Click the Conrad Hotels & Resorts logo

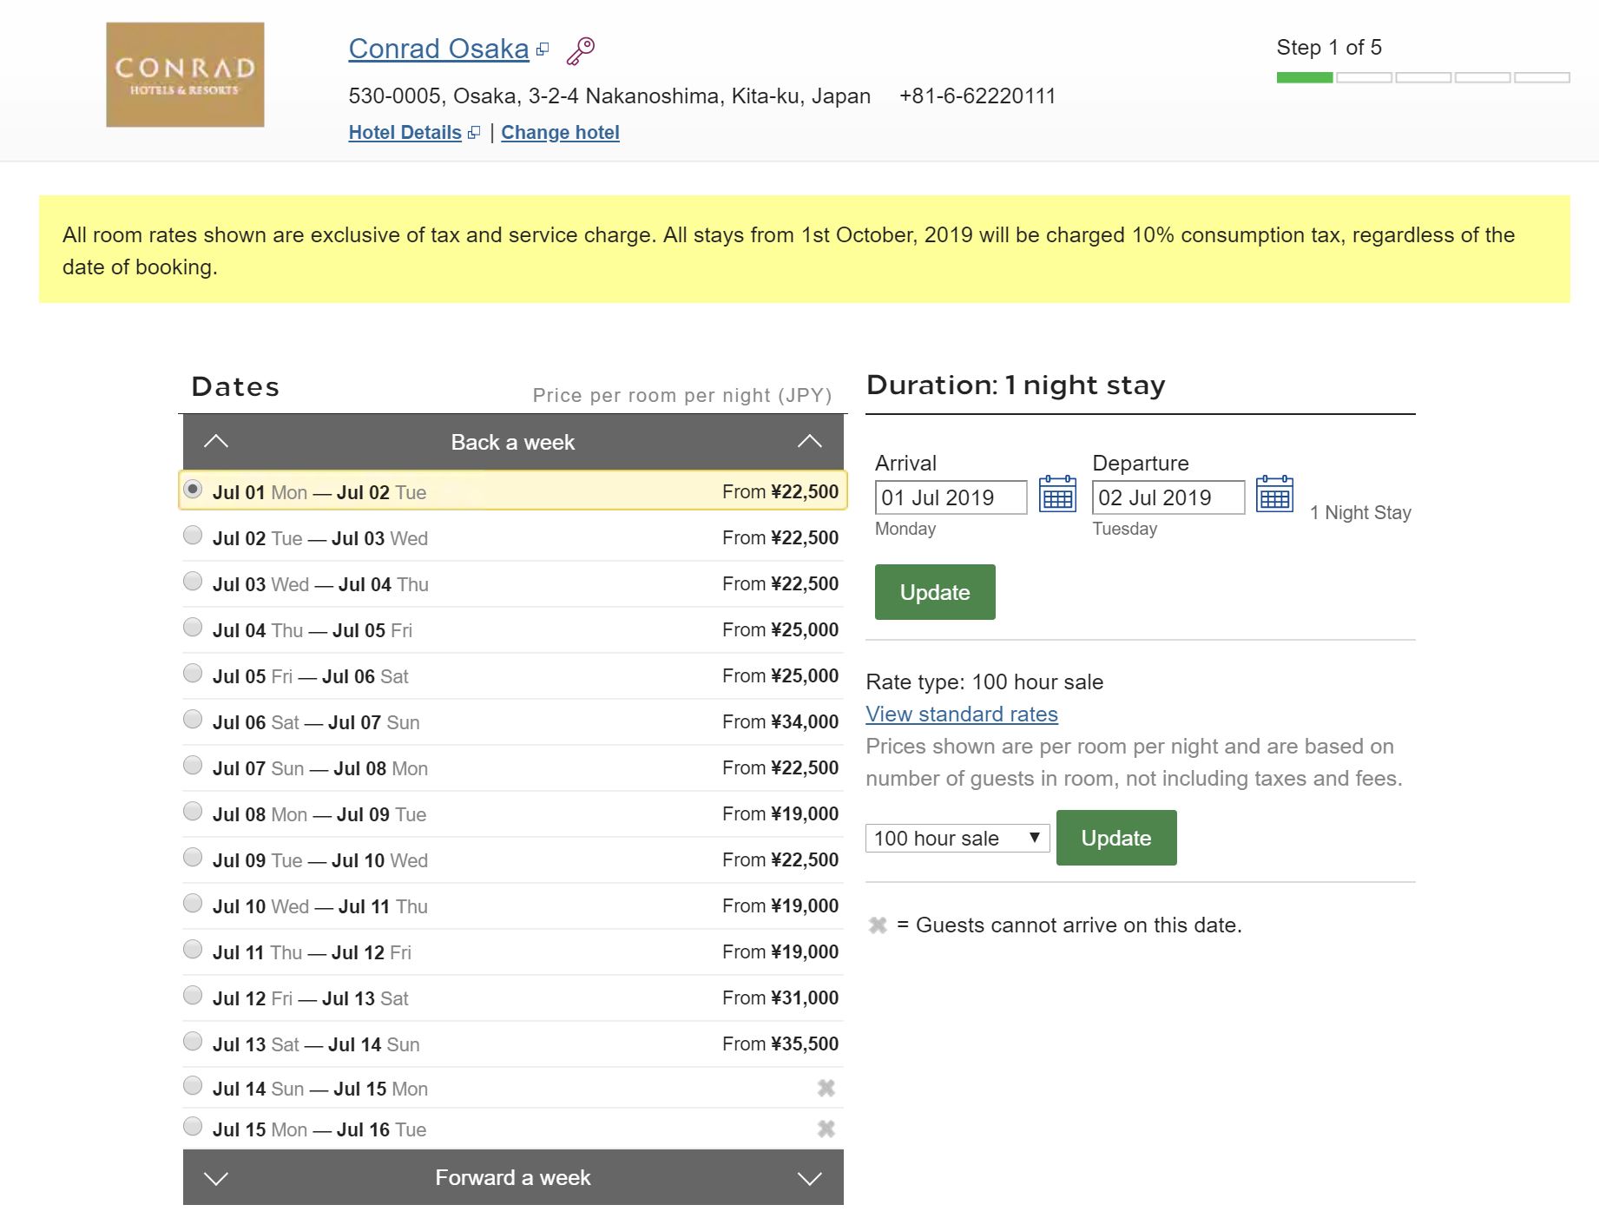(x=185, y=75)
